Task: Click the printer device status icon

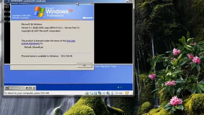Action: coord(104,93)
